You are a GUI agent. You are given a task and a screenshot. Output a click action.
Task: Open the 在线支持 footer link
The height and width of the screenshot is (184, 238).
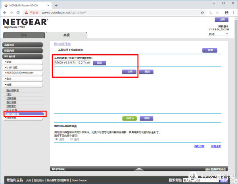click(38, 180)
